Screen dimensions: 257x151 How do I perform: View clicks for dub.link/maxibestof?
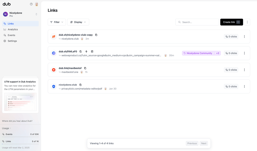pyautogui.click(x=231, y=70)
